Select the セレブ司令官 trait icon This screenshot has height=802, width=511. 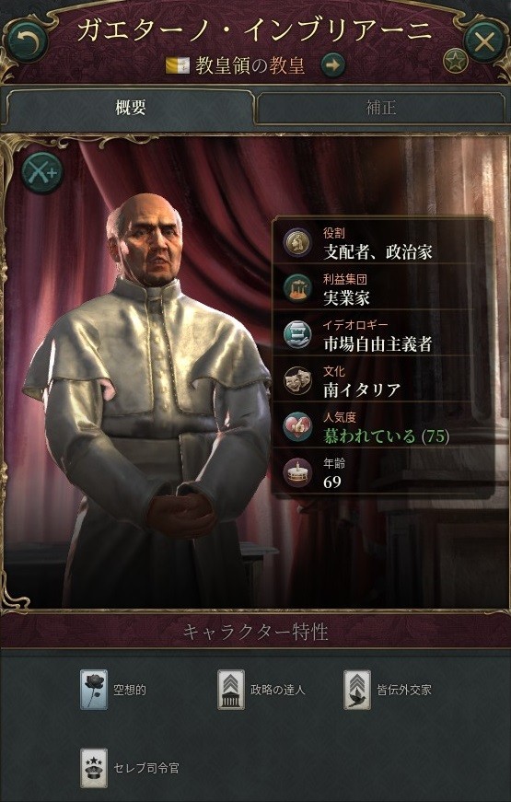tap(94, 768)
